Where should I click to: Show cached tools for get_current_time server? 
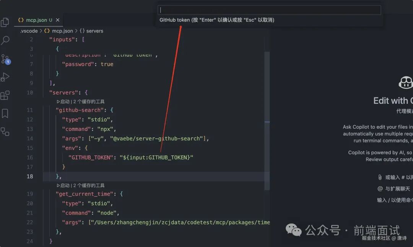(89, 186)
